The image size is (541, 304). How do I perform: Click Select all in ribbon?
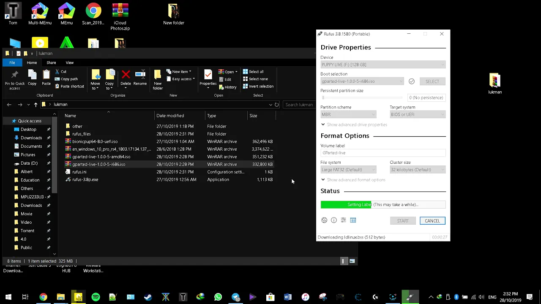tap(253, 72)
